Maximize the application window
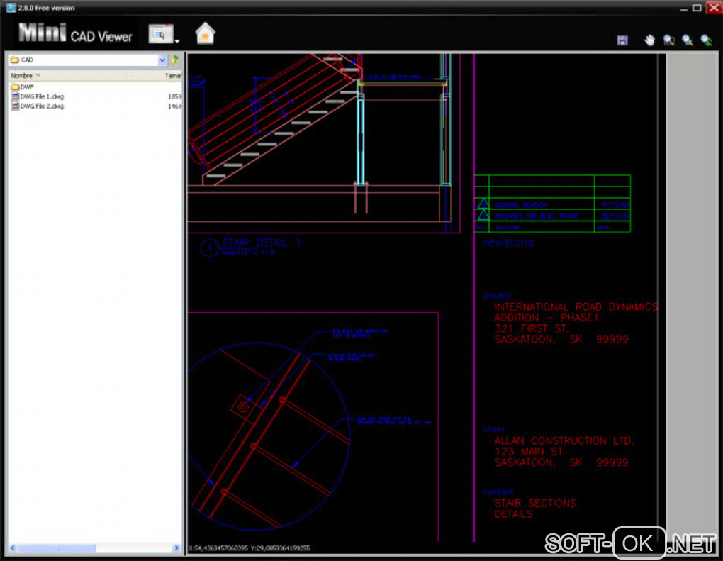This screenshot has width=723, height=561. tap(697, 8)
